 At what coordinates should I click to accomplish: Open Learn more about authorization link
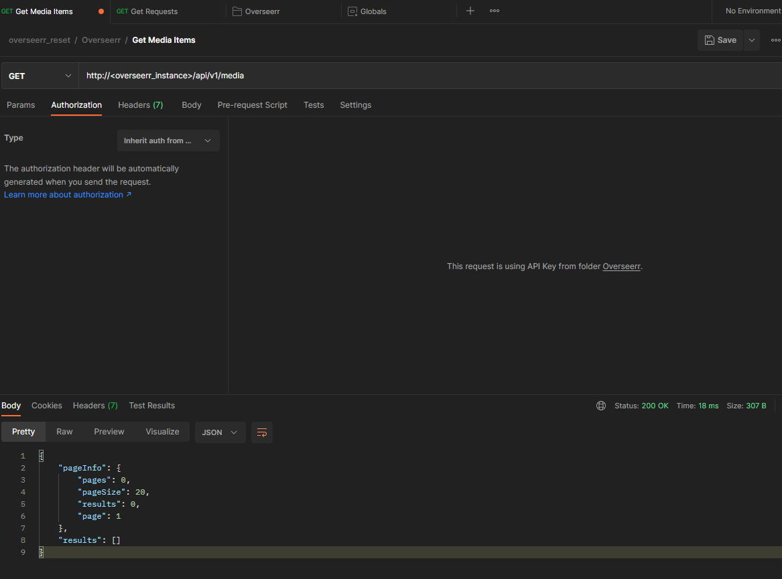click(68, 195)
